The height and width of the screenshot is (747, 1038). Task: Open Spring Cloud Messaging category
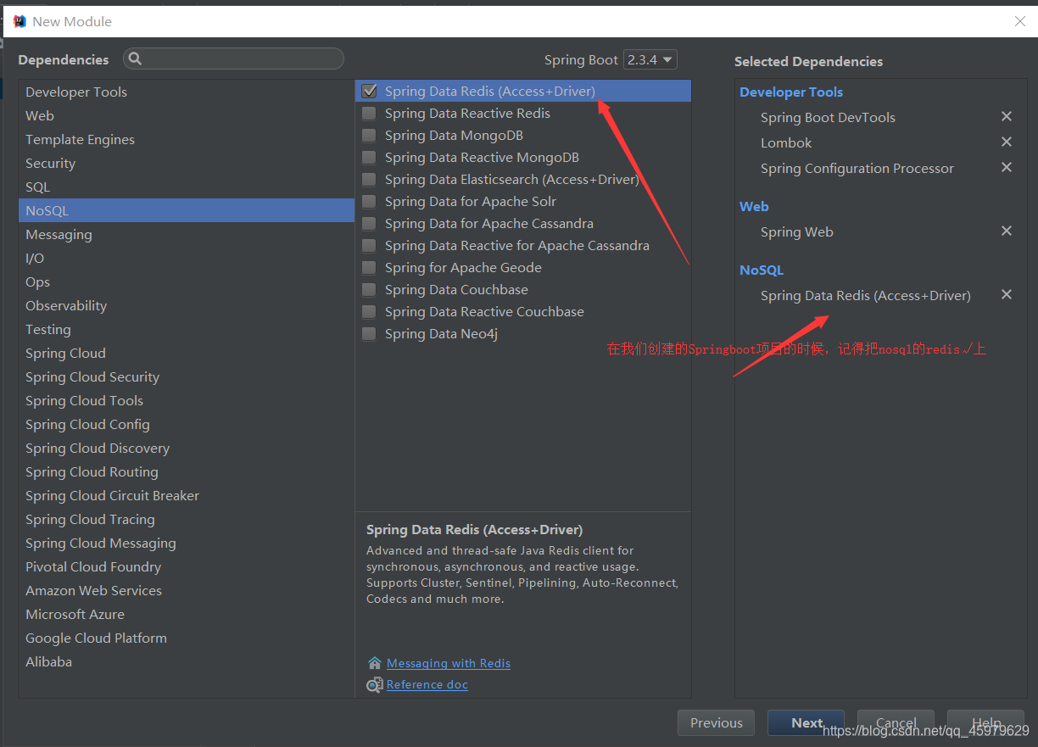point(187,543)
